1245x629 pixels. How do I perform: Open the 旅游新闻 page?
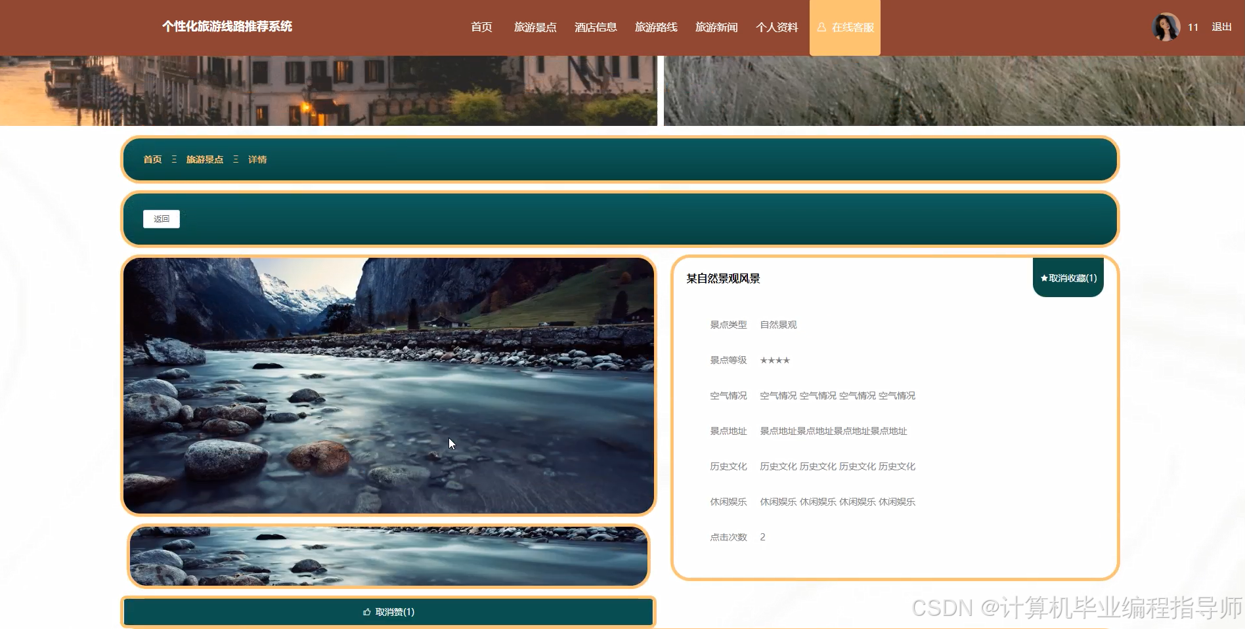point(716,27)
